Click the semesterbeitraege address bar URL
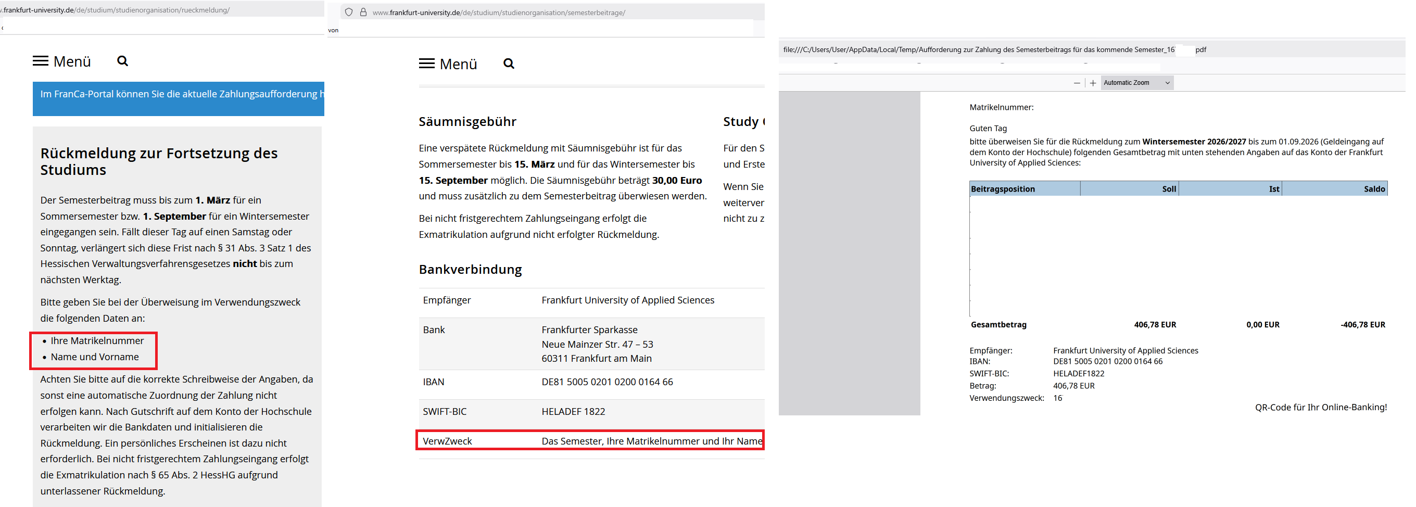1416x507 pixels. 499,12
